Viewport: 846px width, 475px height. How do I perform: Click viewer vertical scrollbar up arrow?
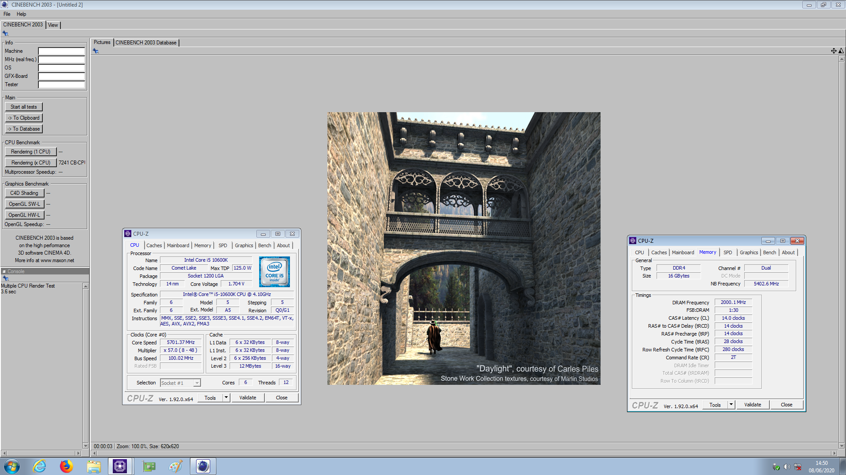coord(842,58)
